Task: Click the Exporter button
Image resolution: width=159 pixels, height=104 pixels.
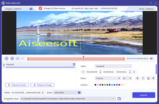Action: coord(144,95)
